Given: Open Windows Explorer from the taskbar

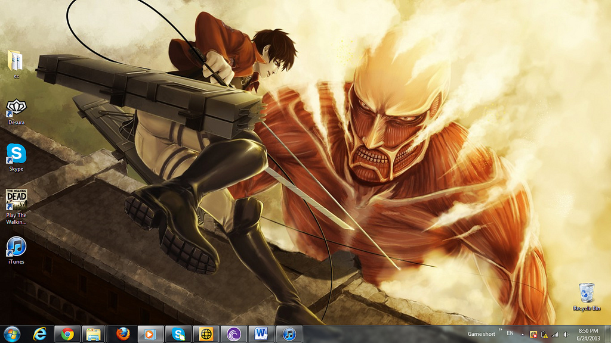Looking at the screenshot, I should click(x=94, y=334).
